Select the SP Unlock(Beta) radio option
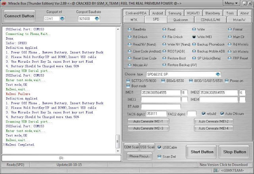The width and height of the screenshot is (254, 174). (206, 58)
